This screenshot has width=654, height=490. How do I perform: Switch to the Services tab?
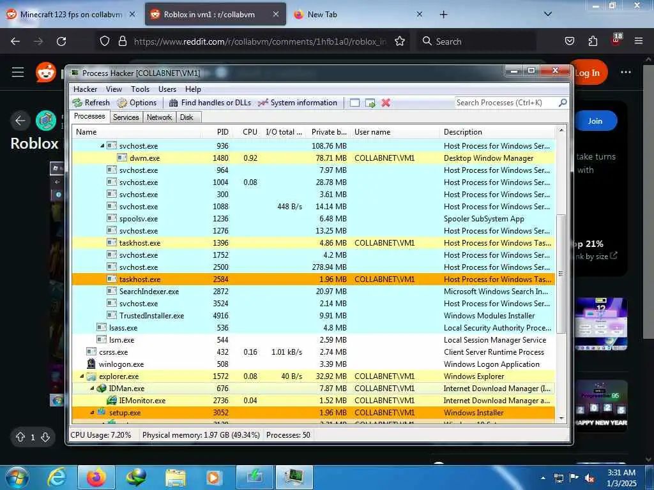tap(126, 117)
